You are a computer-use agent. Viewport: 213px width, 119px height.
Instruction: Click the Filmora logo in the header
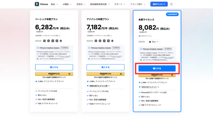point(41,4)
